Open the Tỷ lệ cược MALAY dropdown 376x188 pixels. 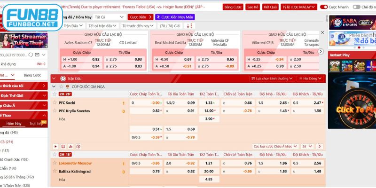pyautogui.click(x=299, y=8)
